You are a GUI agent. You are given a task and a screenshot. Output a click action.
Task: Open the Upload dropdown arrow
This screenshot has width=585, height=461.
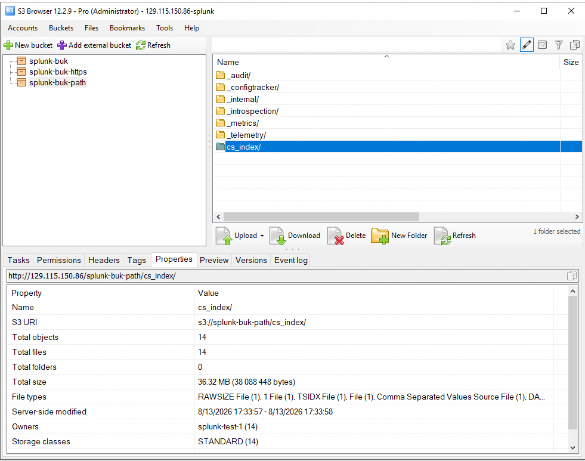262,236
